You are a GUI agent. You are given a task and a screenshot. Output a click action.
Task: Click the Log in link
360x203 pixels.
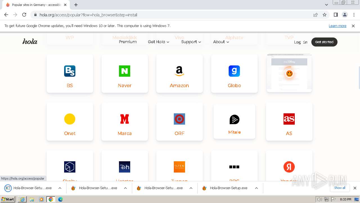301,42
